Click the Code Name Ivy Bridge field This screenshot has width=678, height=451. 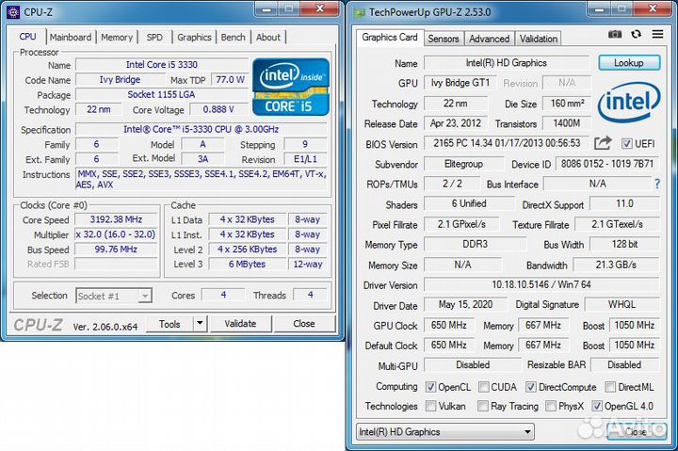120,80
